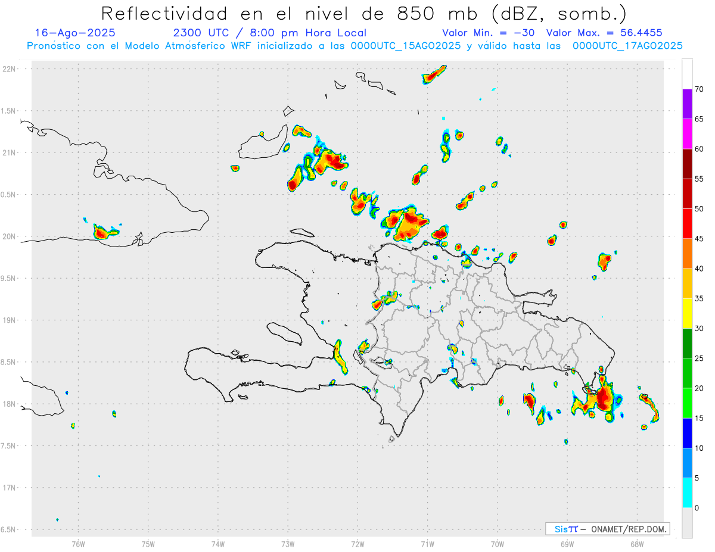Click the '25' colorbar label
The image size is (715, 552).
tap(699, 358)
